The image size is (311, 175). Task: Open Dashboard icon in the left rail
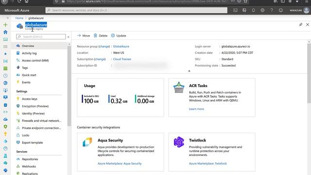pos(5,39)
